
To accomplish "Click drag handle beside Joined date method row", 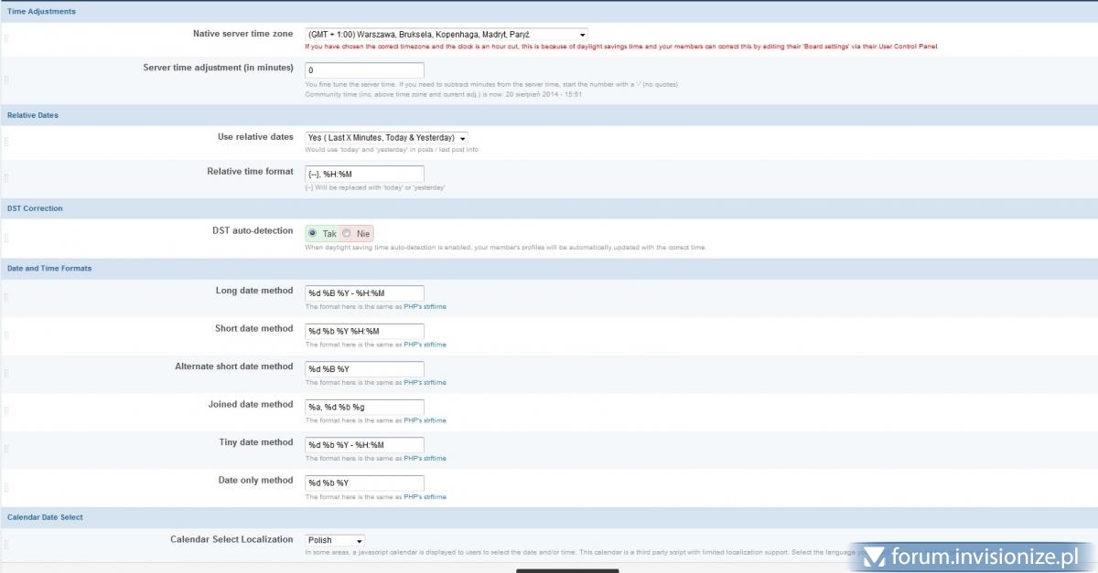I will pos(5,410).
